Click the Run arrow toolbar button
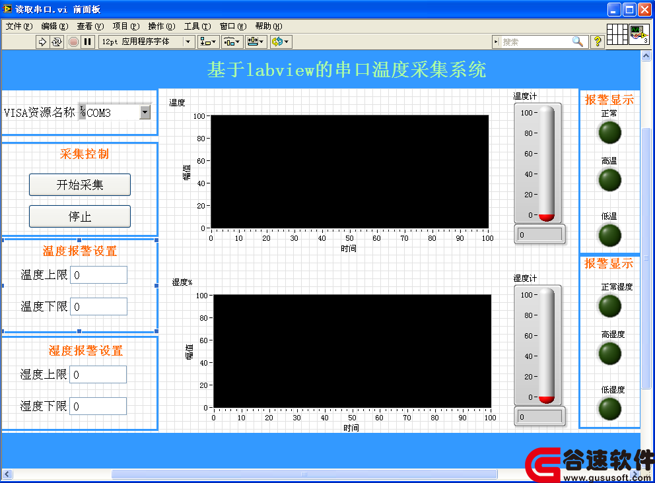Screen dimensions: 655x483 coord(42,42)
